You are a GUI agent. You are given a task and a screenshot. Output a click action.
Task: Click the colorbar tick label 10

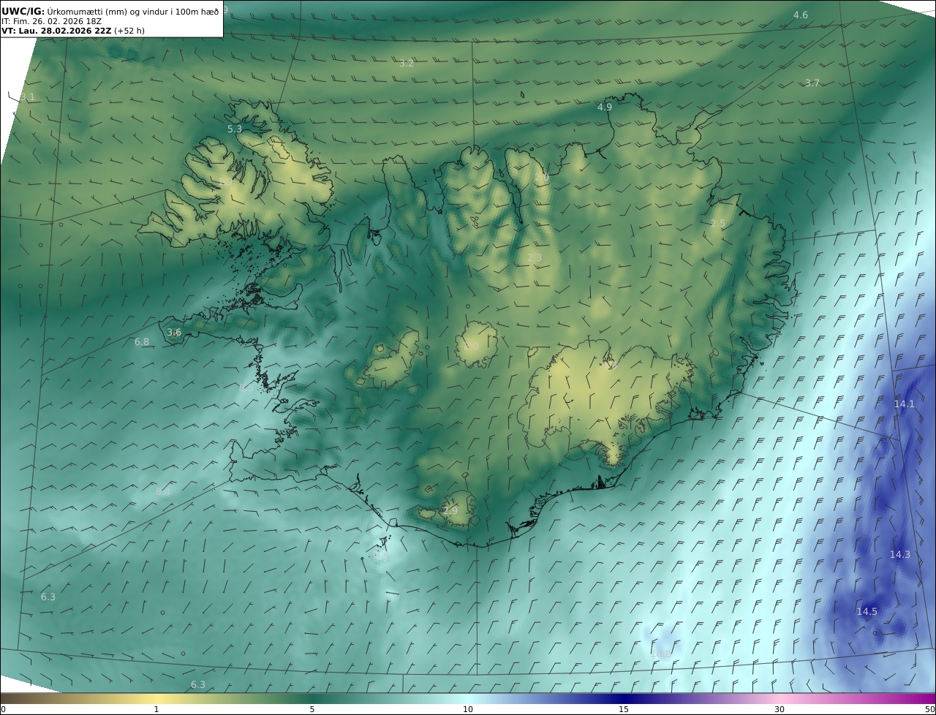[468, 709]
